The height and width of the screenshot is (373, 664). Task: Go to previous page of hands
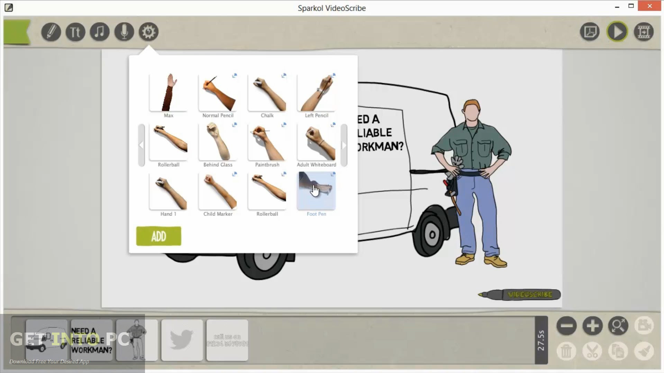coord(141,145)
